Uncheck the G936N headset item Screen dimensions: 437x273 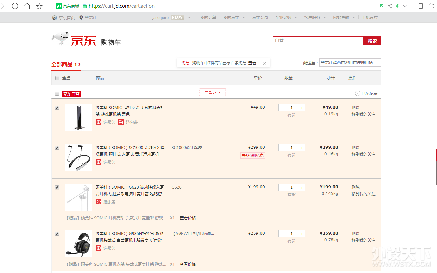tap(57, 234)
